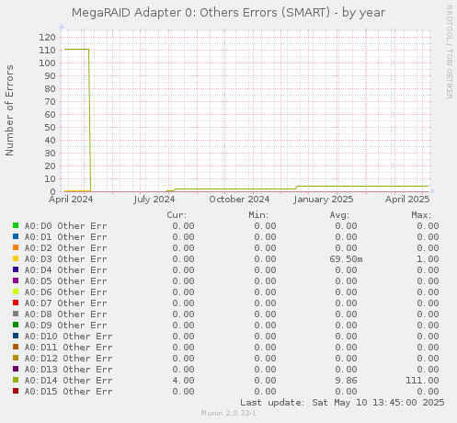457x423 pixels.
Task: Click the 50 y-axis tick label
Action: [51, 128]
